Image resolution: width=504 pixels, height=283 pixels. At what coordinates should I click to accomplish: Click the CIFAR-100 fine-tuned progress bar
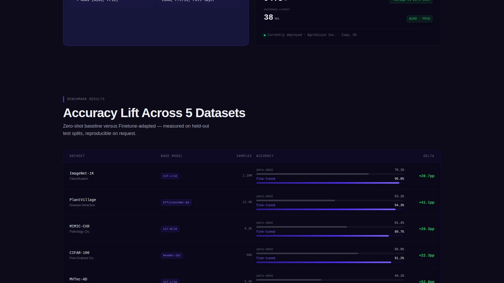(x=330, y=262)
